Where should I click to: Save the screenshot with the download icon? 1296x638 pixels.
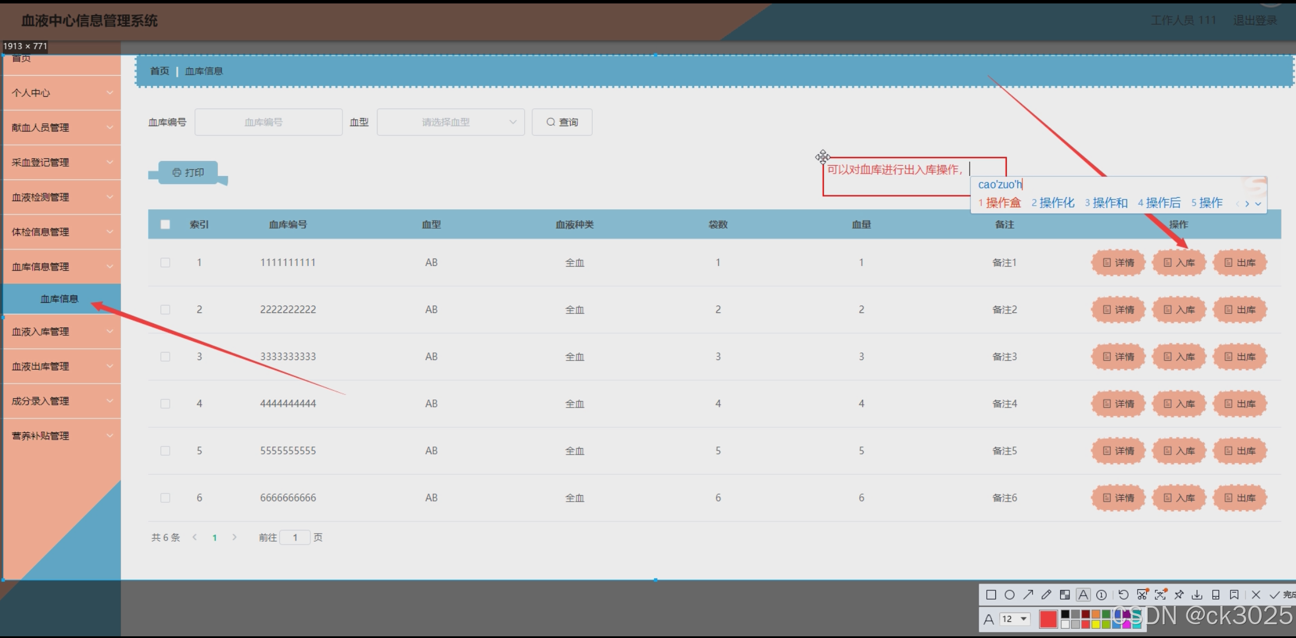[1197, 594]
